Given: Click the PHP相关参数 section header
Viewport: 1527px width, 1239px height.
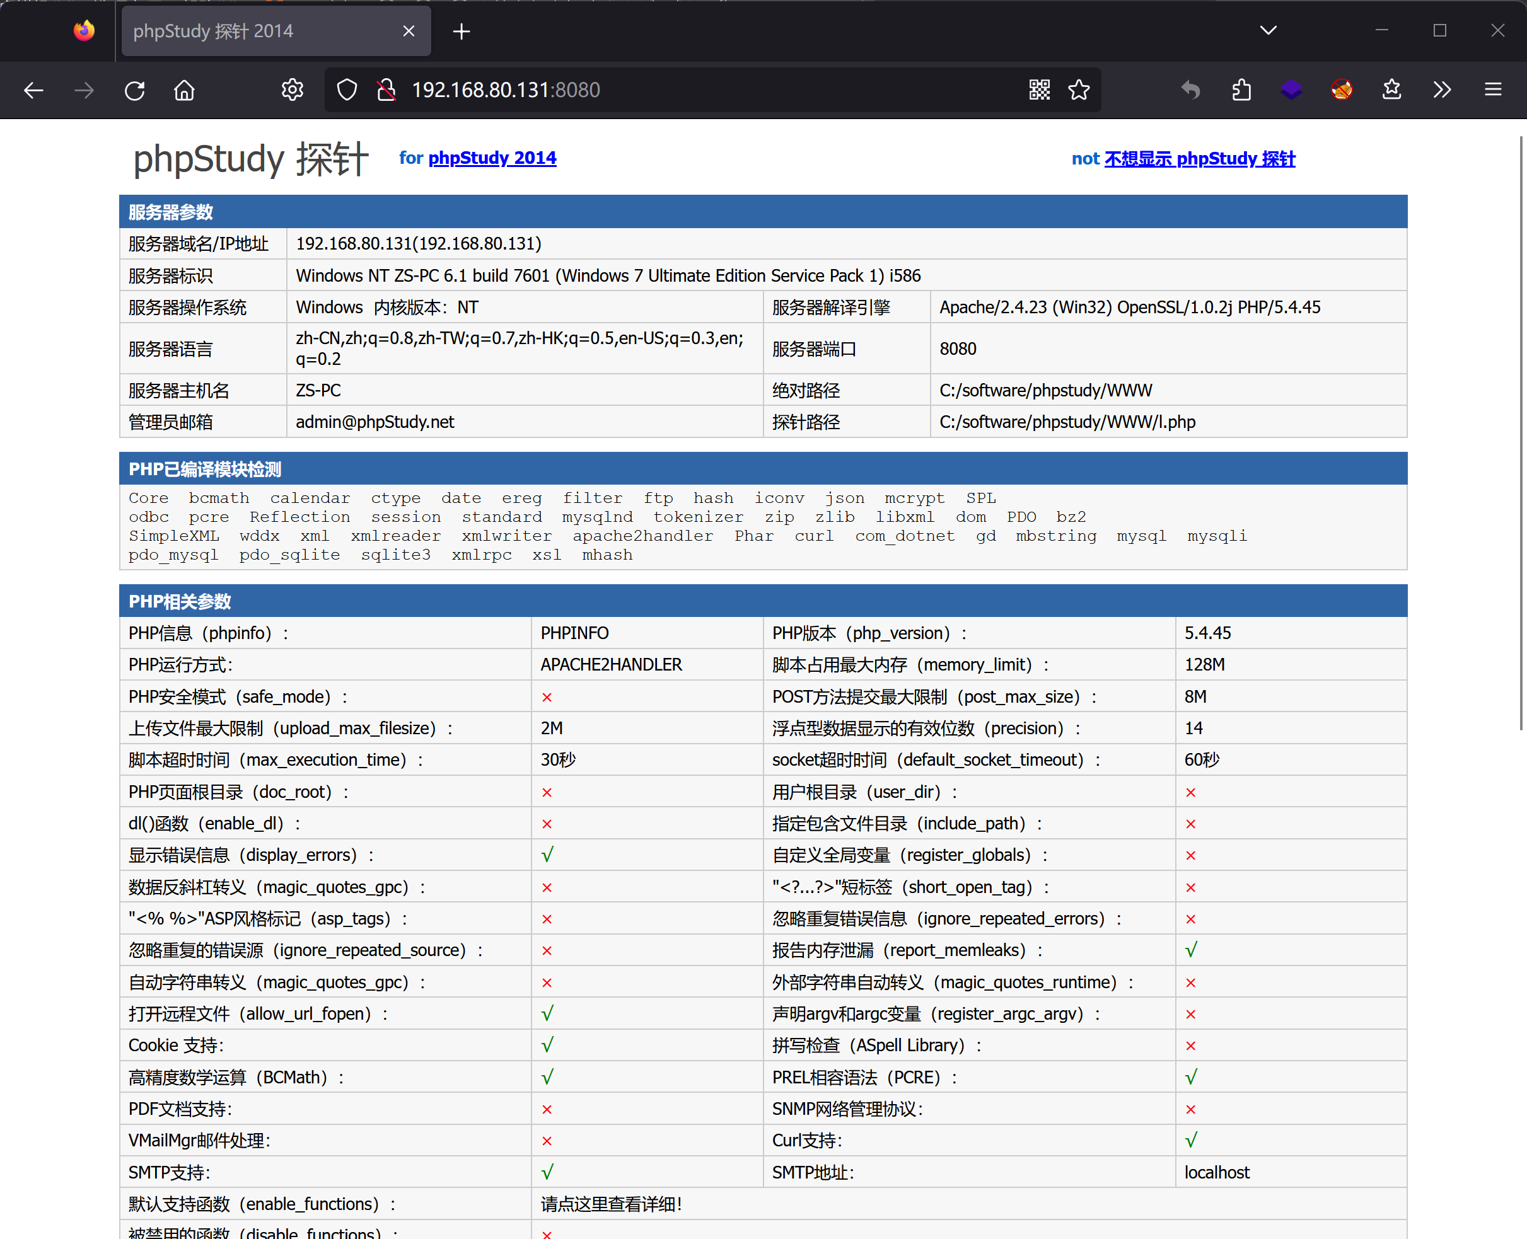Looking at the screenshot, I should pos(762,601).
